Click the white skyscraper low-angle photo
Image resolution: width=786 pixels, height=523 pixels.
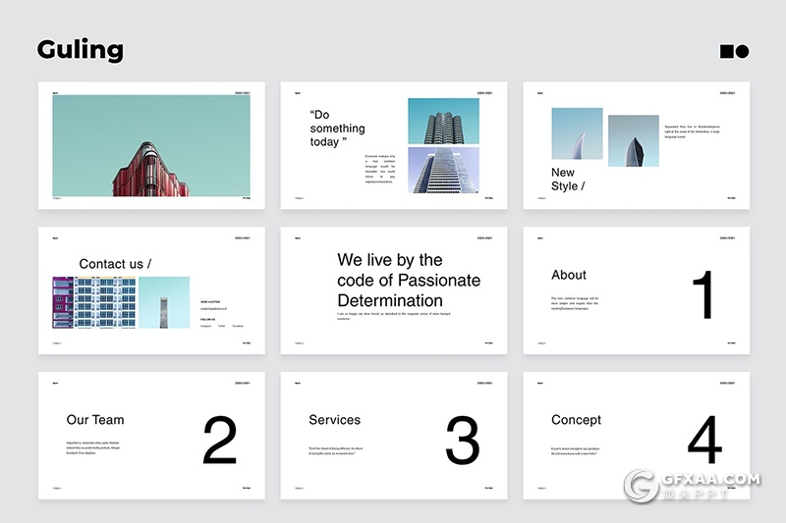pos(443,171)
